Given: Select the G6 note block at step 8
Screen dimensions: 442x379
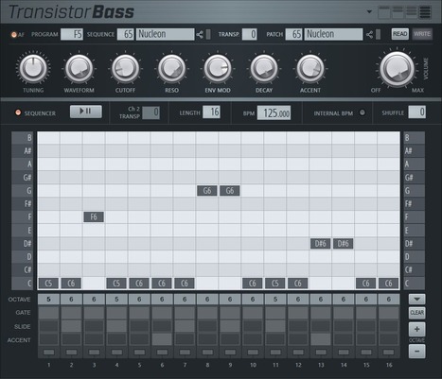Looking at the screenshot, I should point(207,191).
